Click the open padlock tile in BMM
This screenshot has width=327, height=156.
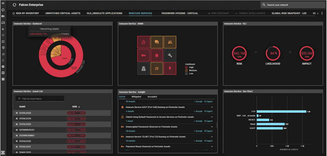point(143,42)
